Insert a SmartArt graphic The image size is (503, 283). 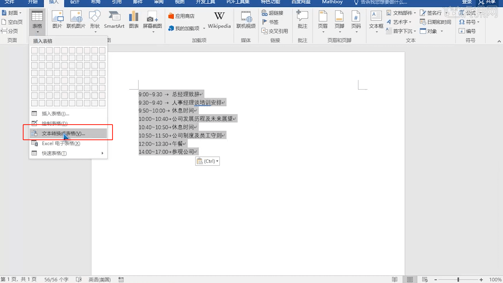click(x=114, y=20)
